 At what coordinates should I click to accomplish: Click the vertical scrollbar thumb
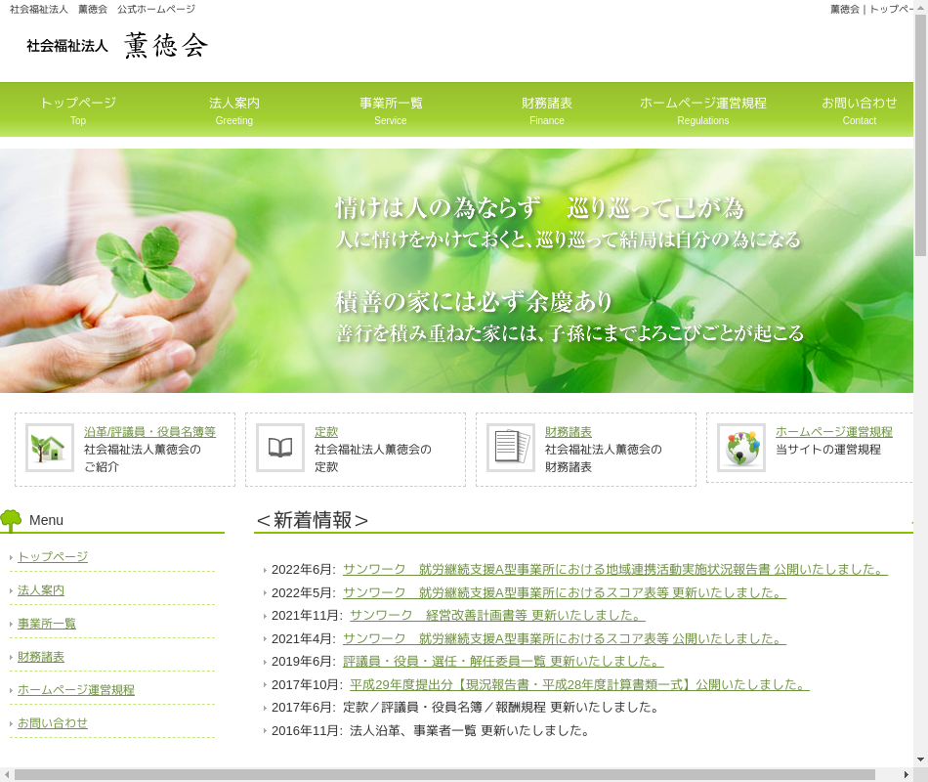pos(920,137)
